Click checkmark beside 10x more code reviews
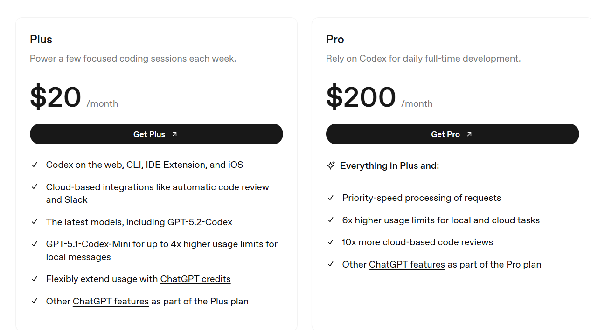The image size is (591, 330). coord(331,242)
